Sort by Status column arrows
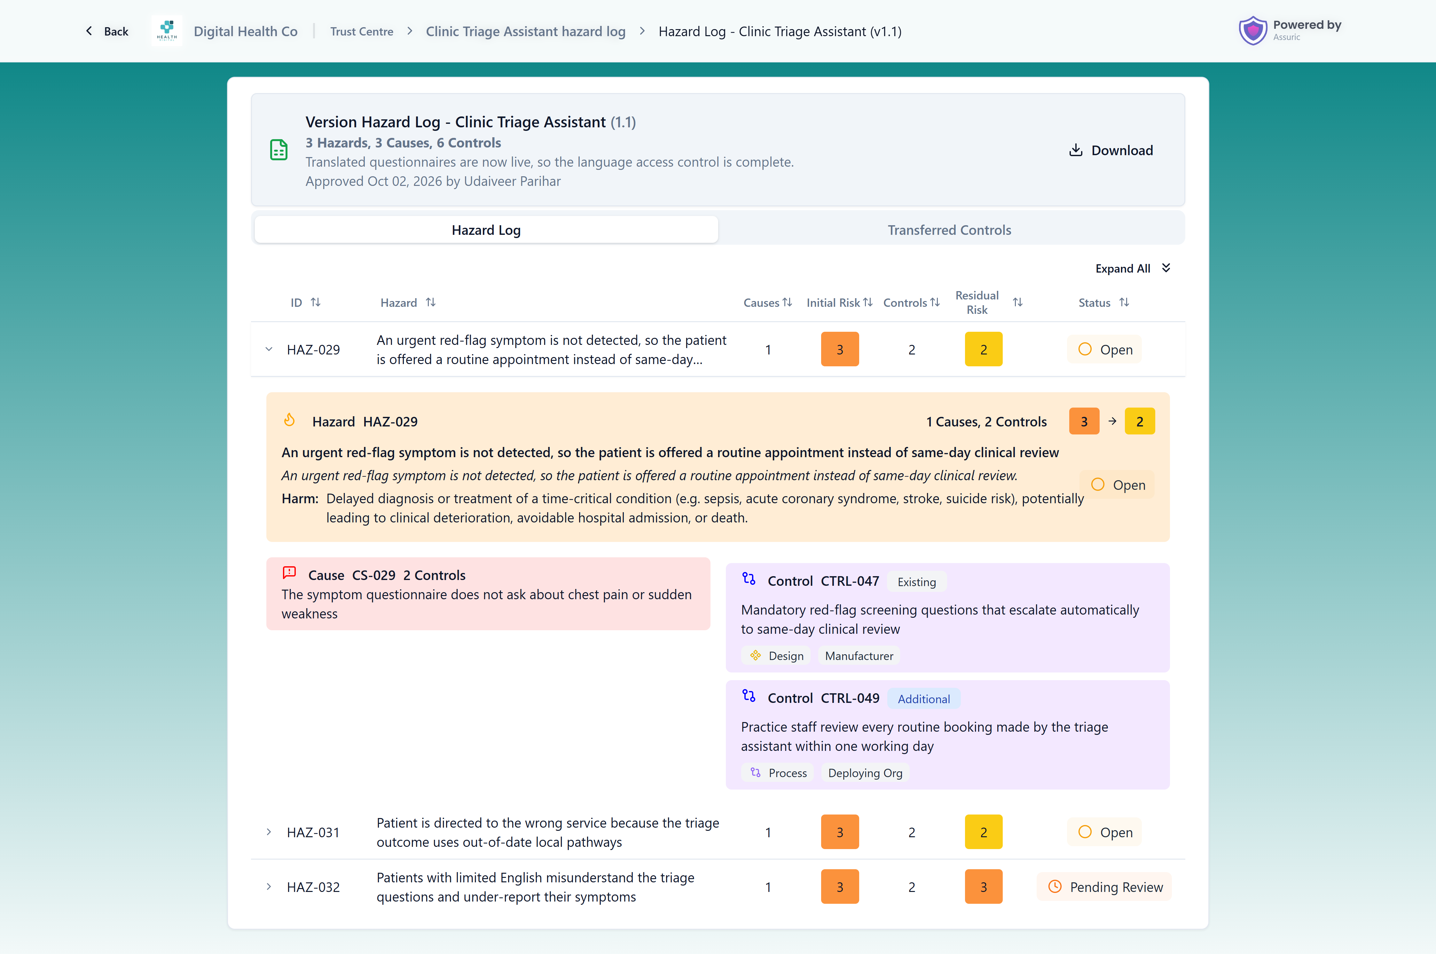 tap(1124, 302)
